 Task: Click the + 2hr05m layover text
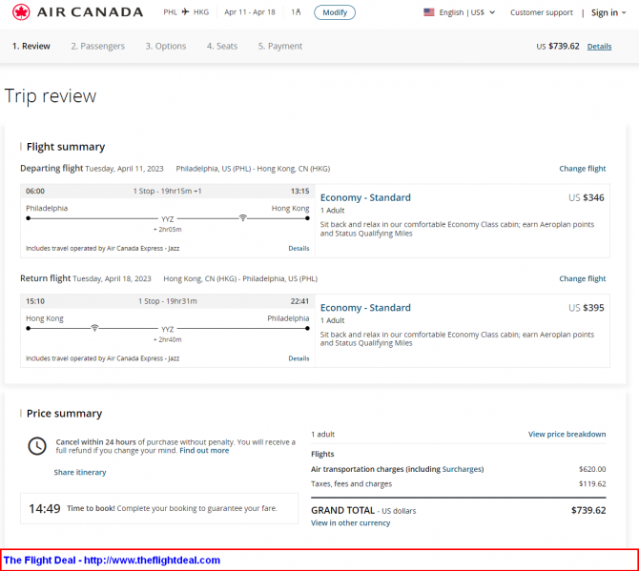click(168, 230)
